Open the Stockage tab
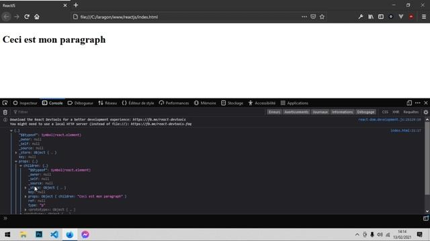 click(x=232, y=103)
